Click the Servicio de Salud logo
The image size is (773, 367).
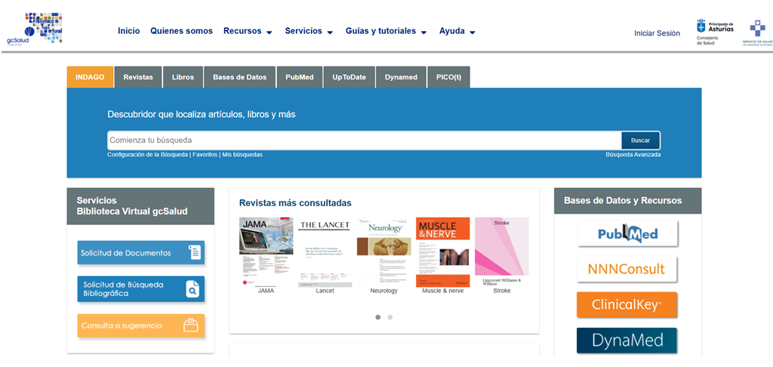point(758,32)
